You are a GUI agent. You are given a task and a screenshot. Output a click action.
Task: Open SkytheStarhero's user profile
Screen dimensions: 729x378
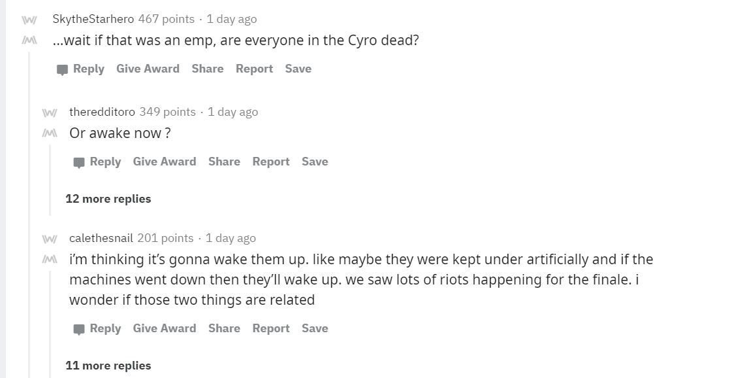pyautogui.click(x=93, y=19)
